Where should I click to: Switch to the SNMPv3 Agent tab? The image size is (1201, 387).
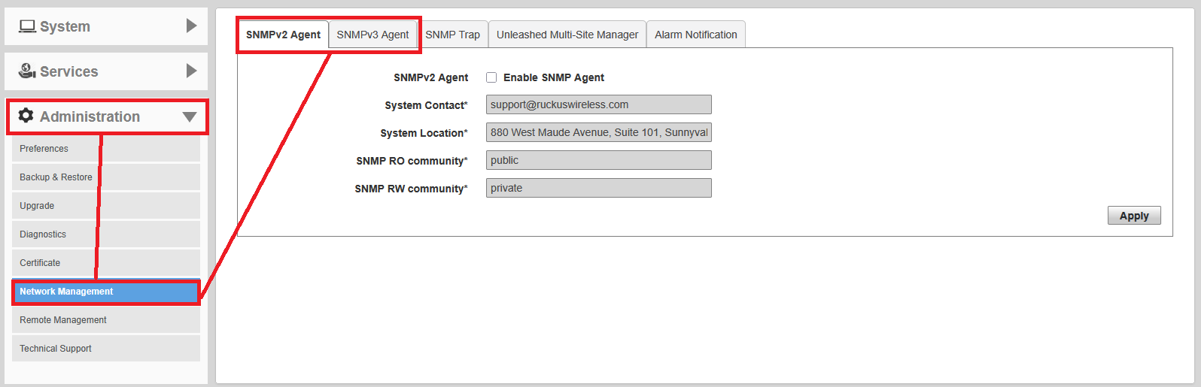[x=372, y=35]
